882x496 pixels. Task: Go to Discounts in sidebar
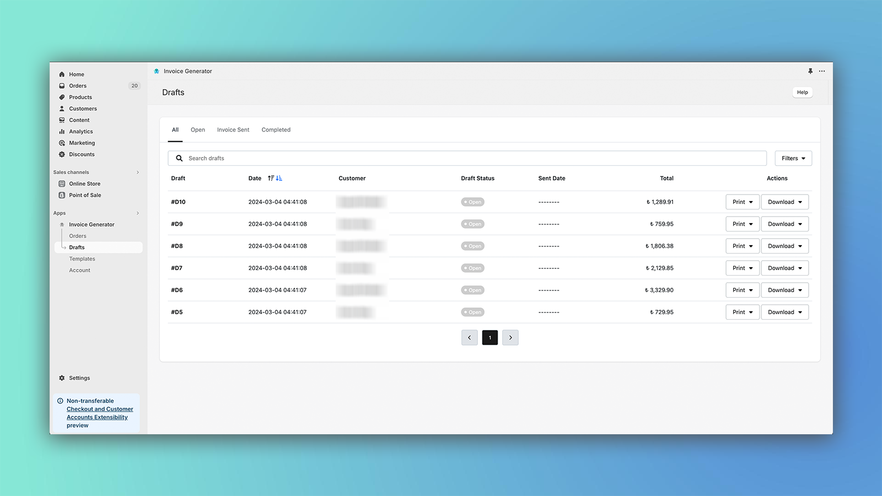click(x=82, y=154)
